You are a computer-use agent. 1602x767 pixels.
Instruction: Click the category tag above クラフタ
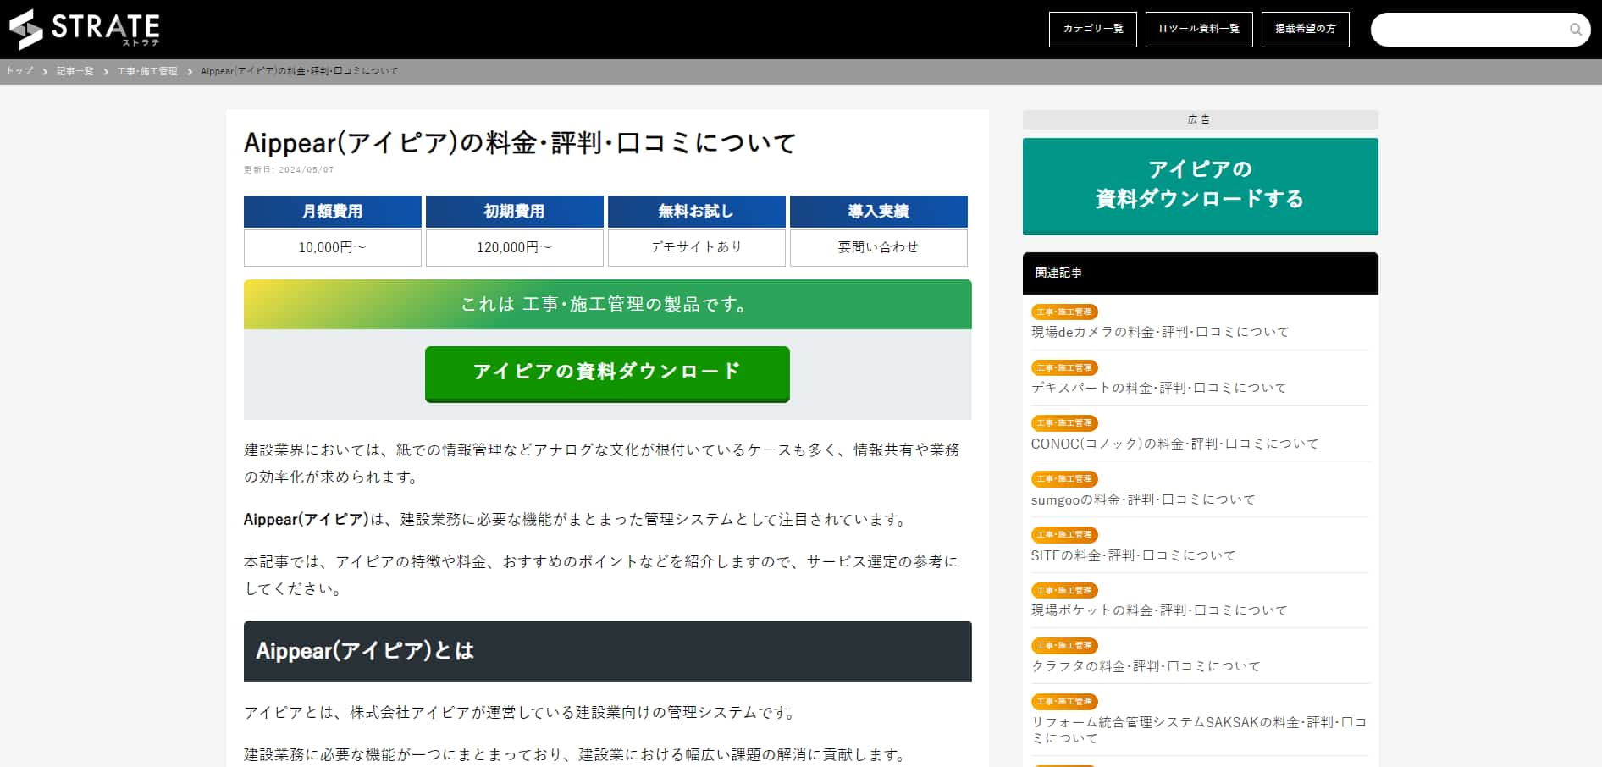click(x=1064, y=645)
